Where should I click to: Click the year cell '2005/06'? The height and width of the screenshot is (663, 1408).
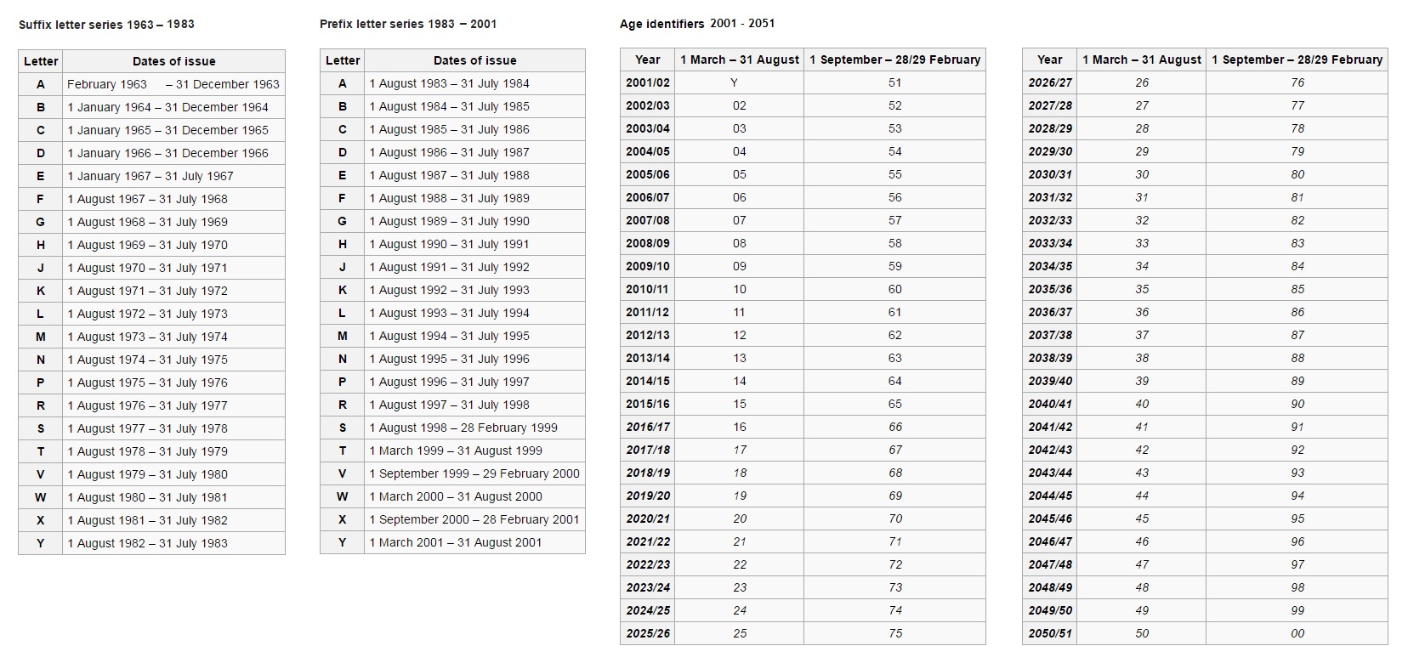(648, 174)
